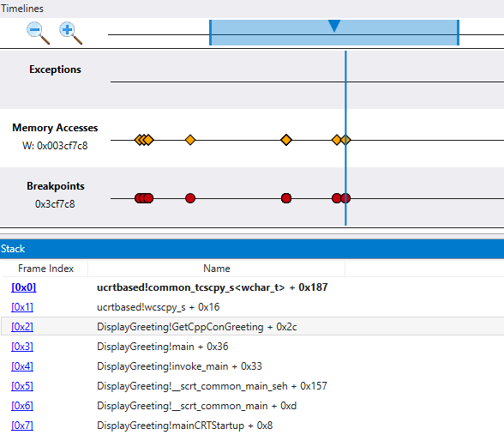Select DisplayGreeting!main + 0x36 row
504x435 pixels.
[252, 347]
